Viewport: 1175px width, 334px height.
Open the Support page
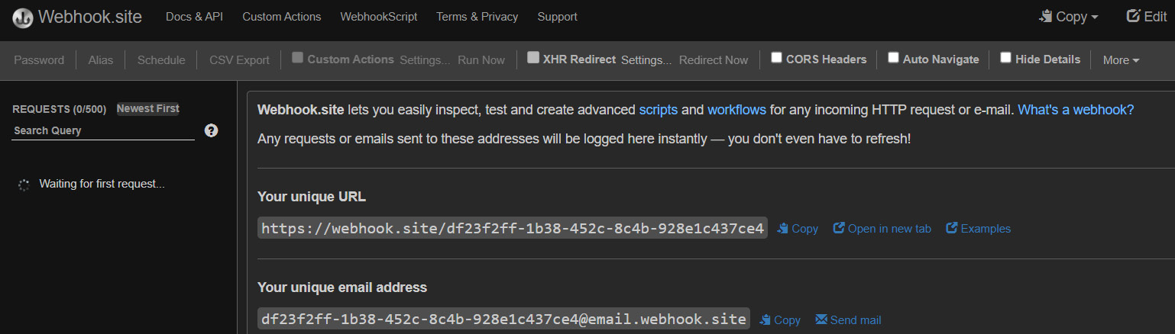coord(558,17)
